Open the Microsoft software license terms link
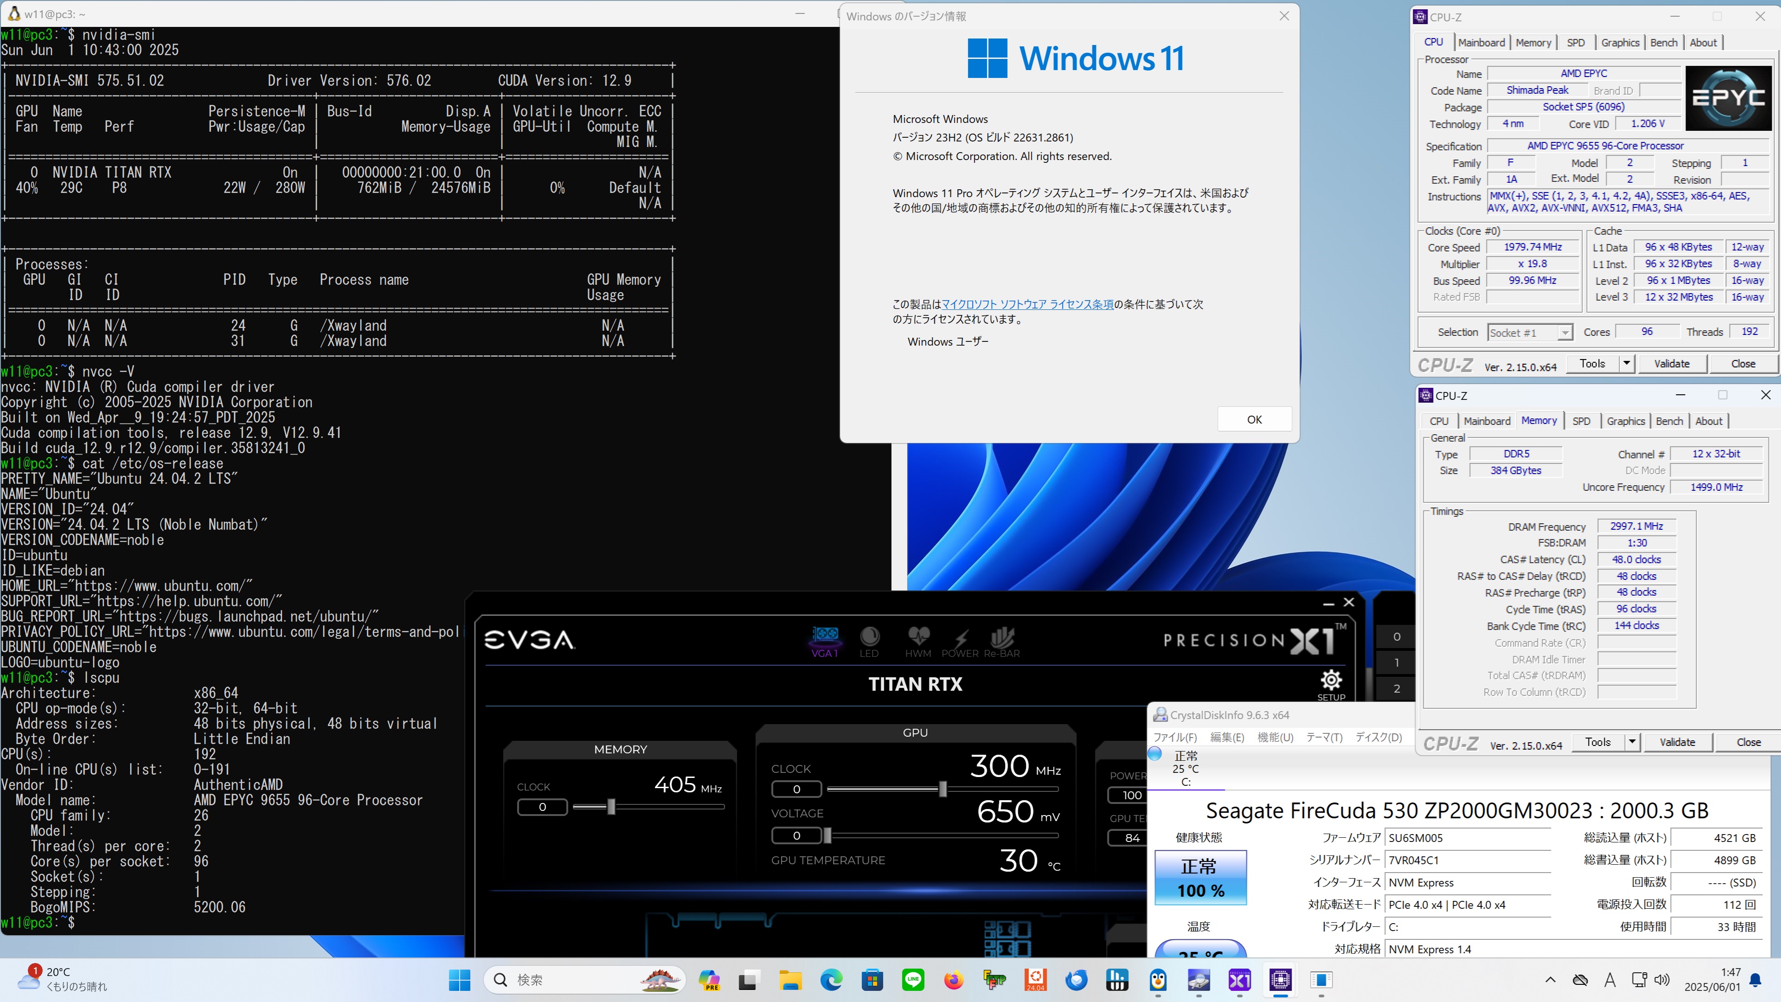Screen dimensions: 1781x1002 tap(1027, 304)
